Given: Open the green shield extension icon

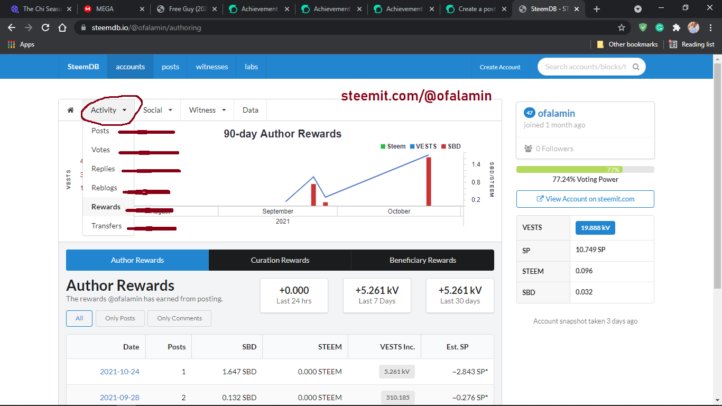Looking at the screenshot, I should click(x=643, y=27).
